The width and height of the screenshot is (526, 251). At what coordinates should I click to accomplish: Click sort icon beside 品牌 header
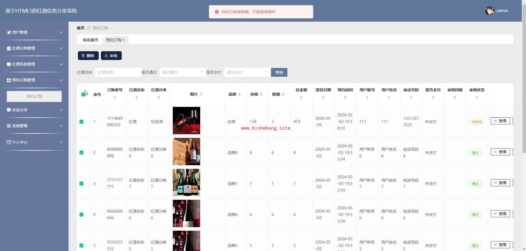coord(239,94)
